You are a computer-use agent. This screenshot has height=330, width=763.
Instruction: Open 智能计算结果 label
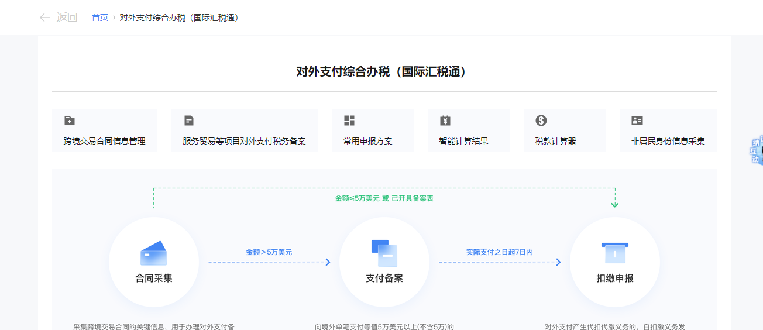pyautogui.click(x=463, y=141)
